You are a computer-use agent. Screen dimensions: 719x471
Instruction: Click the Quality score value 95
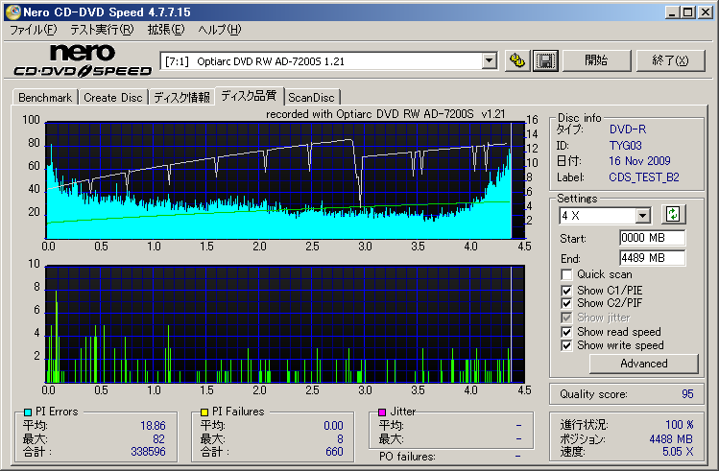tap(687, 394)
